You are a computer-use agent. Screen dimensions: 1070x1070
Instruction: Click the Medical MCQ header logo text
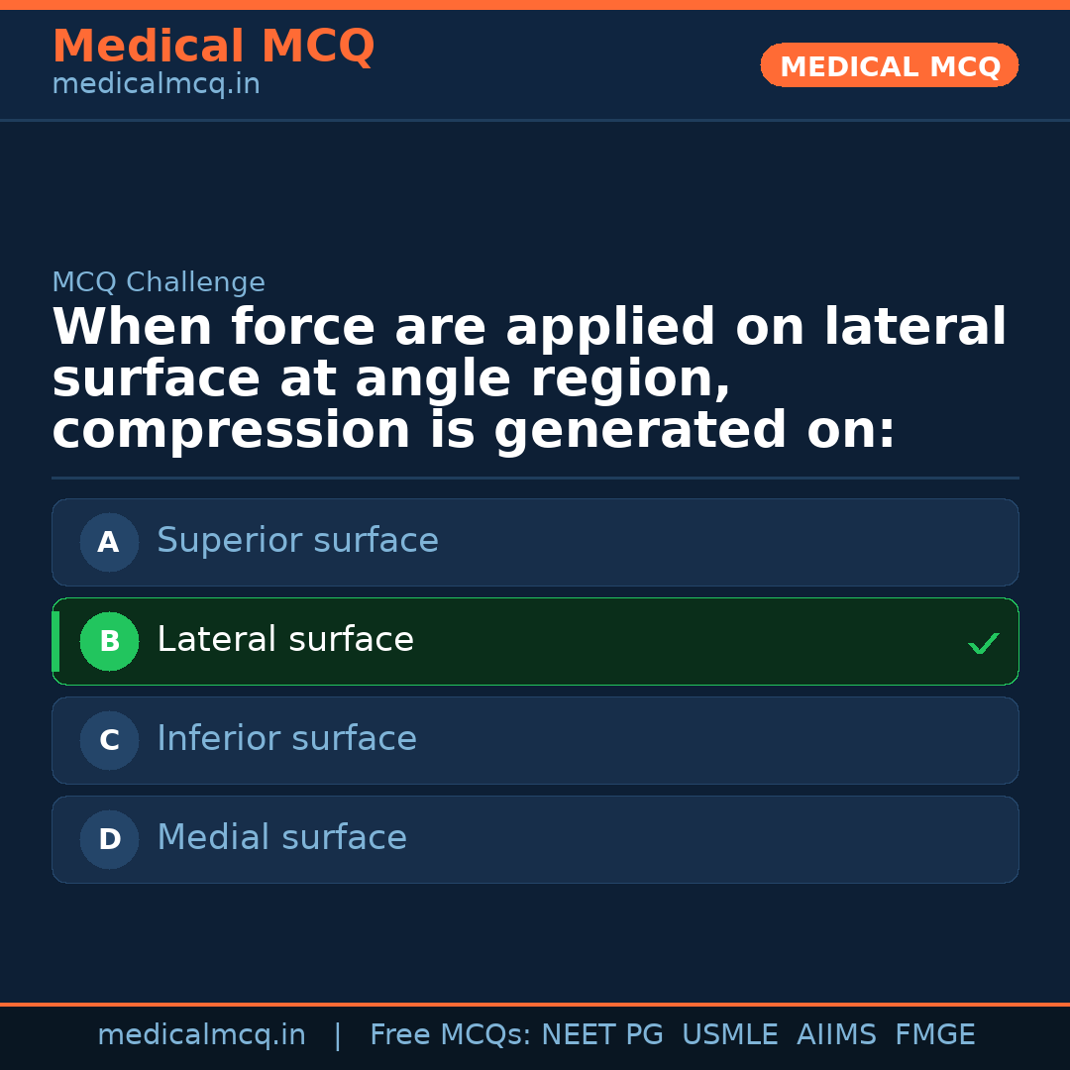point(213,47)
